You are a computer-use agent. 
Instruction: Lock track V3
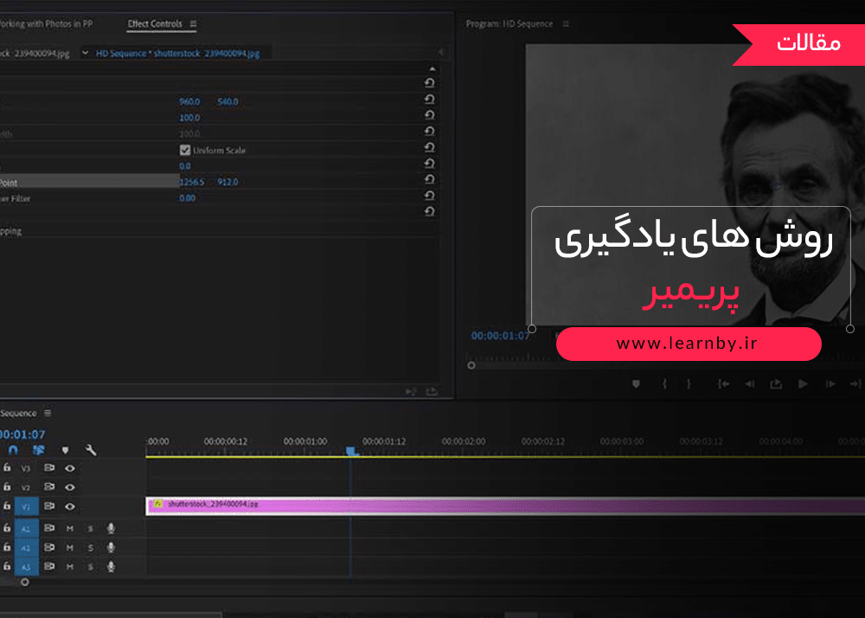click(x=7, y=467)
